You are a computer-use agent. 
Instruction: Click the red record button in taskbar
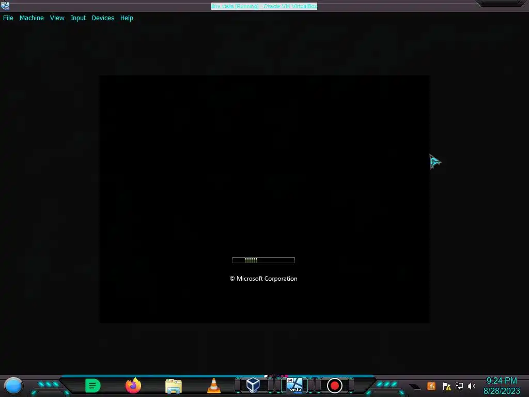[x=335, y=386]
